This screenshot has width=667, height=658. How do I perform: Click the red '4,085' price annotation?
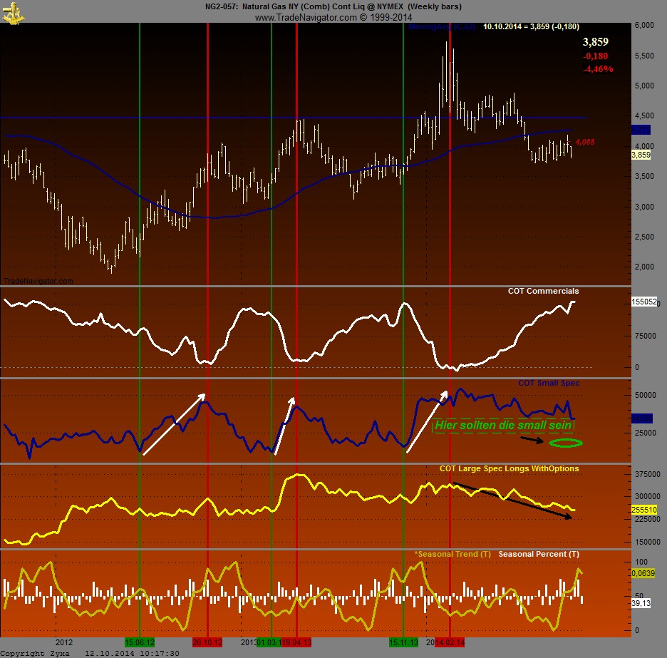click(x=585, y=142)
